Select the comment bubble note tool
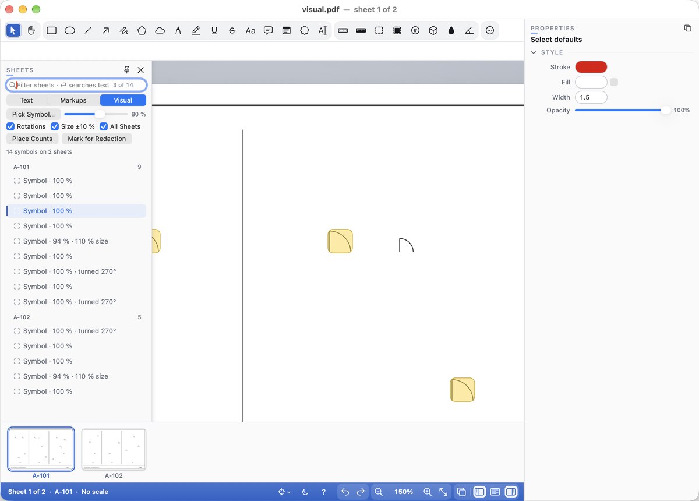Image resolution: width=699 pixels, height=501 pixels. point(268,31)
